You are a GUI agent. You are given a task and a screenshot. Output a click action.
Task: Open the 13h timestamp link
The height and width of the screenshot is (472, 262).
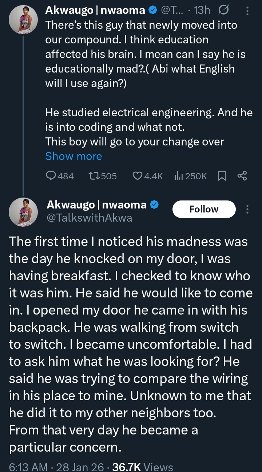pyautogui.click(x=202, y=11)
